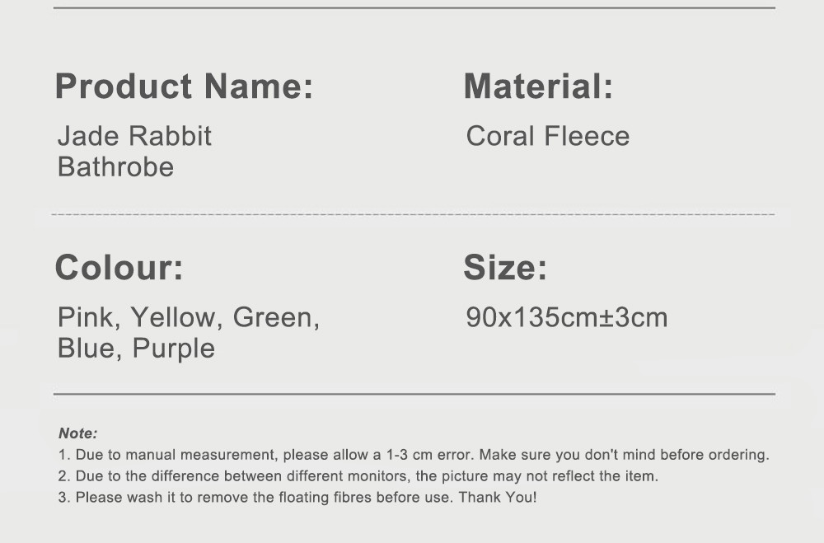This screenshot has width=824, height=543.
Task: Click the word Bathrobe
Action: click(x=115, y=167)
